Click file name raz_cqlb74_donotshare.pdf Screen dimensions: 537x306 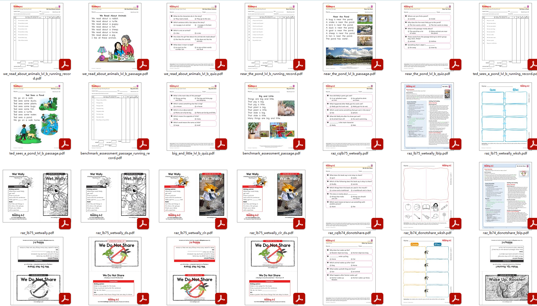coord(349,233)
